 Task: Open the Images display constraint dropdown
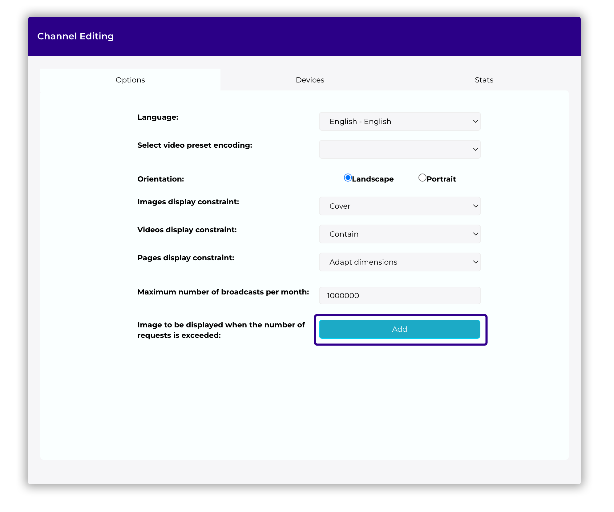coord(400,206)
